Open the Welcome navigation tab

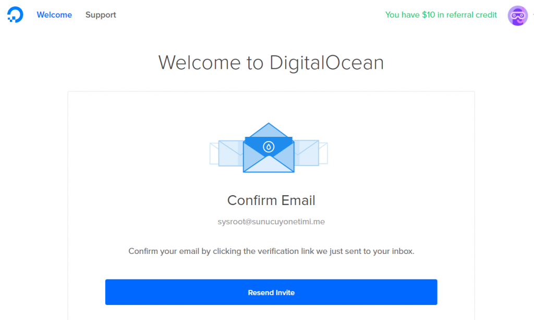point(54,15)
